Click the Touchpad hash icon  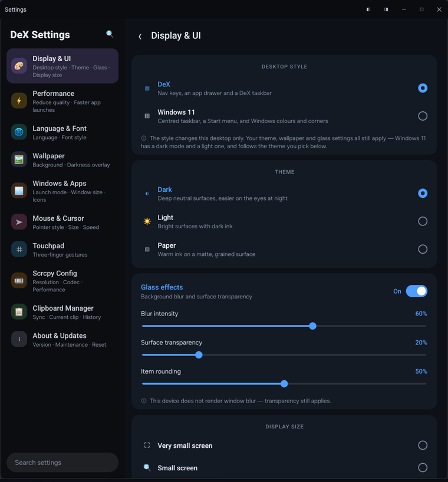click(19, 250)
